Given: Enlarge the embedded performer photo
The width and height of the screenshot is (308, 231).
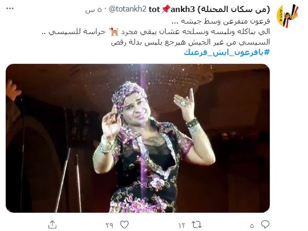Looking at the screenshot, I should click(x=138, y=138).
